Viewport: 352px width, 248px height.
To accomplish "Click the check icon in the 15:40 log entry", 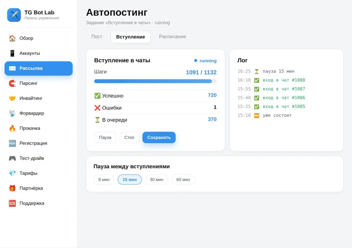I will [257, 98].
